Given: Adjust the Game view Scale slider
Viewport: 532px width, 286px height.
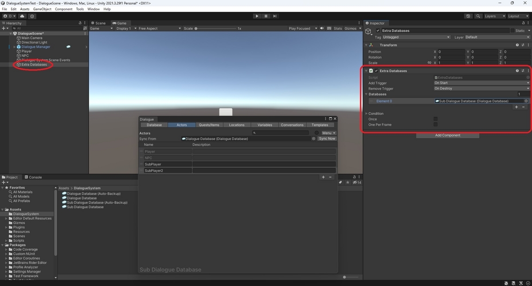Looking at the screenshot, I should (x=215, y=28).
